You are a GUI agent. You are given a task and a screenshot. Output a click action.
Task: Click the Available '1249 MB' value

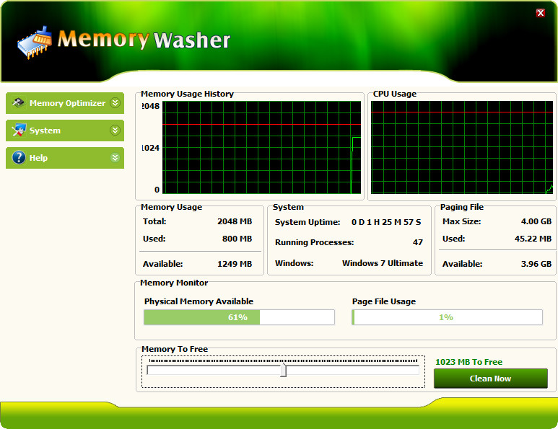(235, 264)
